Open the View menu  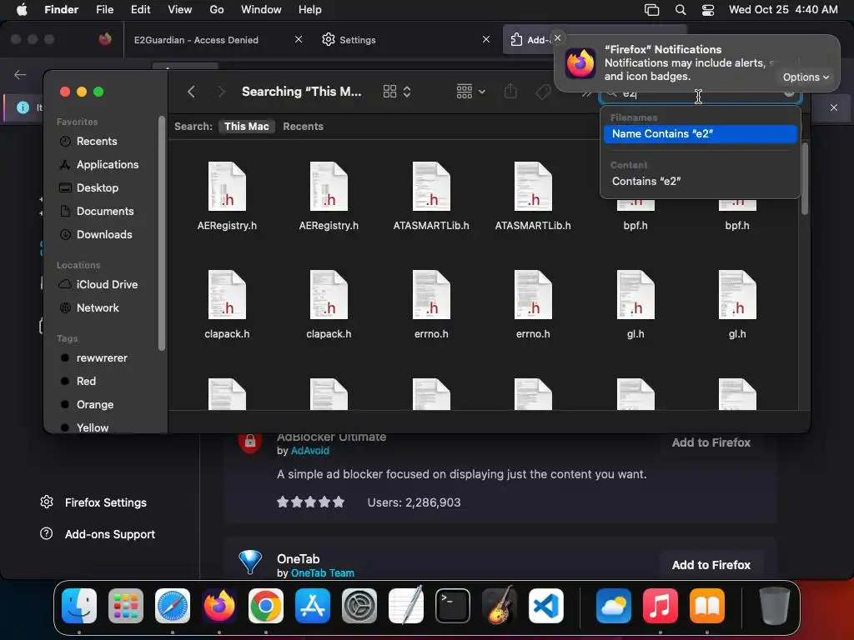click(180, 10)
